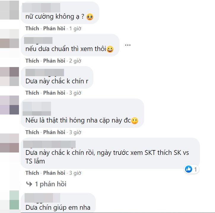Reply to "Nếu là thật thì hóng nha" comment

54,132
